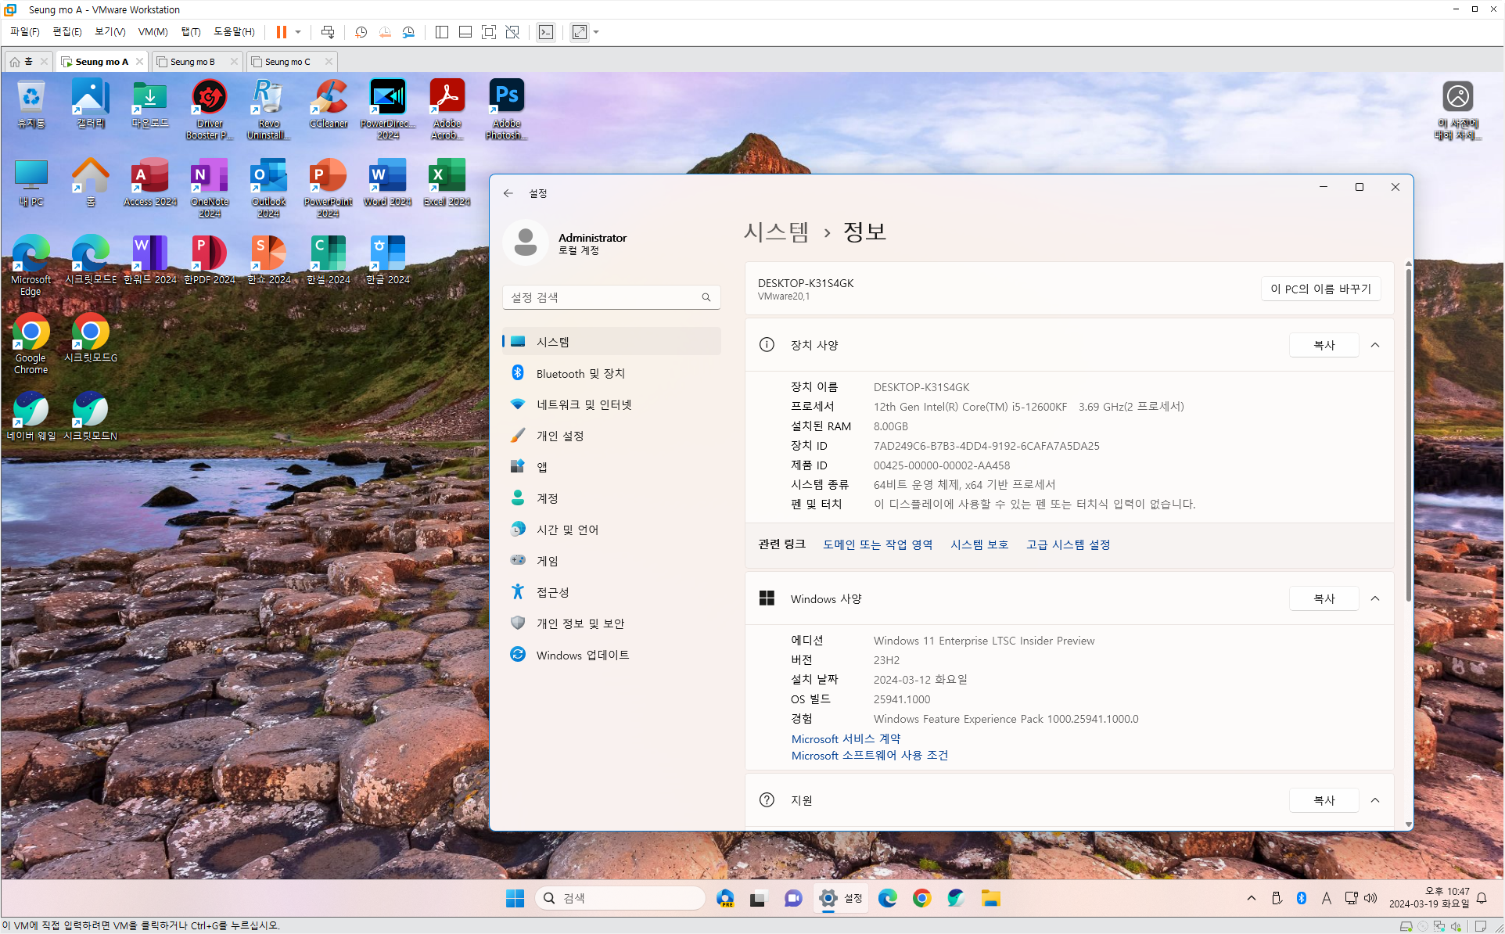Click the Send Ctrl+Alt+Del toolbar icon
This screenshot has height=934, width=1505.
(328, 32)
